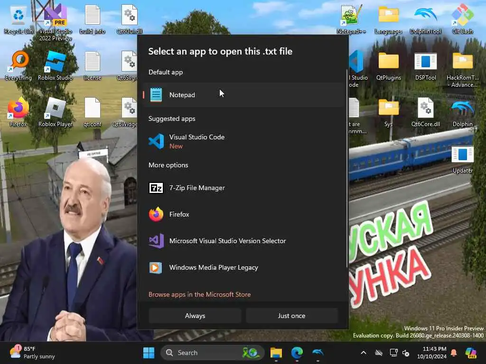Select Windows Media Player Legacy

tap(243, 267)
